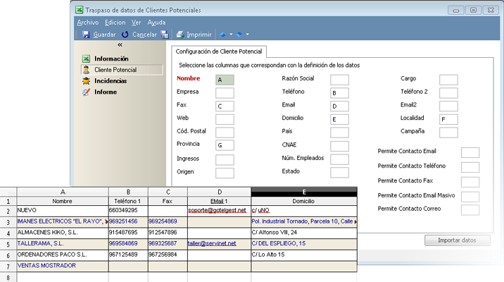Click the Cód. Postal column field
The height and width of the screenshot is (282, 504).
coord(225,133)
